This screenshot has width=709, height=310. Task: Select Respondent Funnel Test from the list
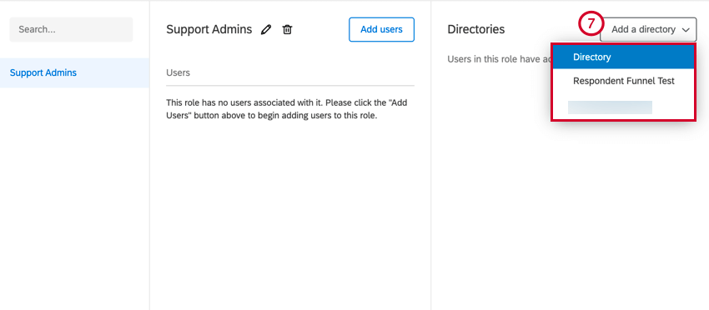coord(623,82)
